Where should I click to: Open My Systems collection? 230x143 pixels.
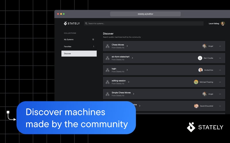79,39
